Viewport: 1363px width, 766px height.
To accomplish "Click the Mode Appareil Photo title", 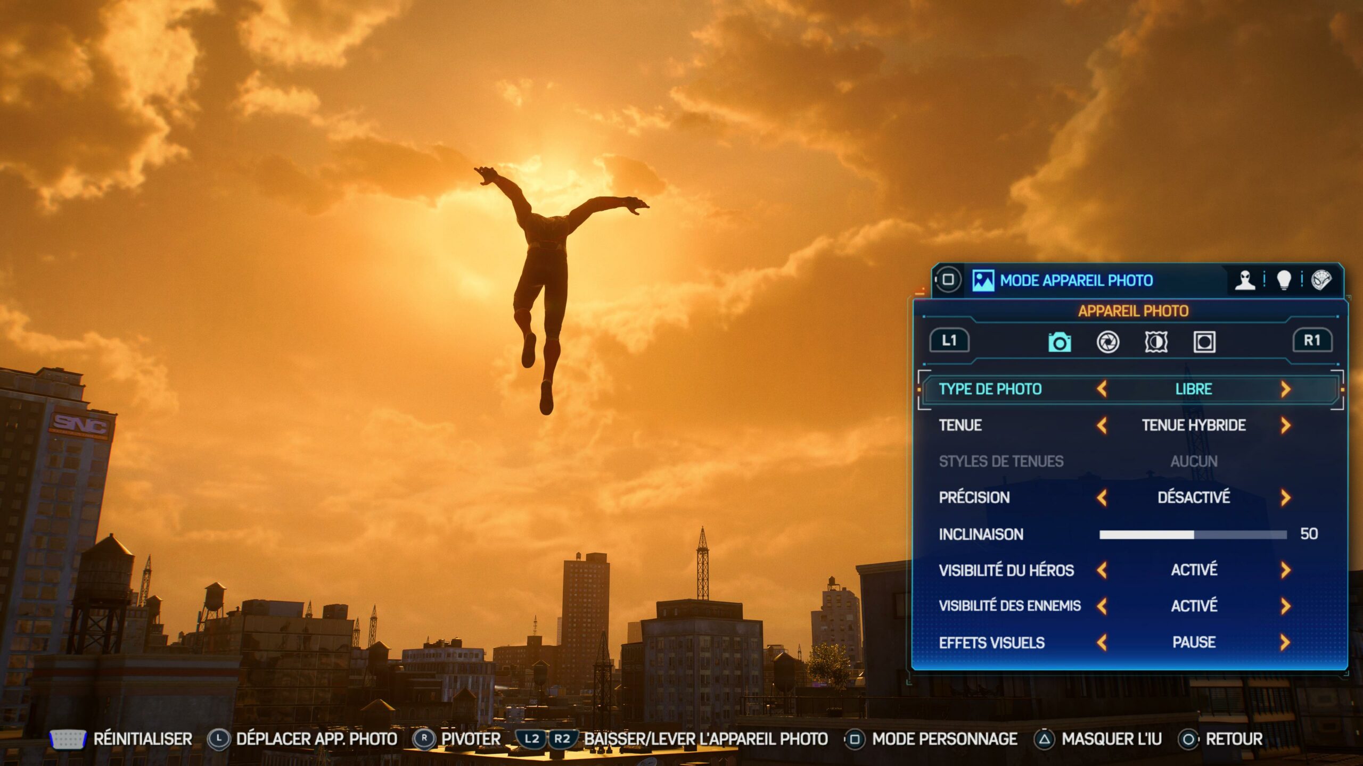I will [1076, 280].
